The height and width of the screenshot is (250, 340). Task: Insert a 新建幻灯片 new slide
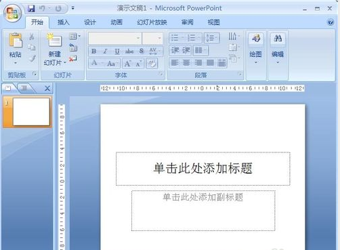pyautogui.click(x=54, y=41)
